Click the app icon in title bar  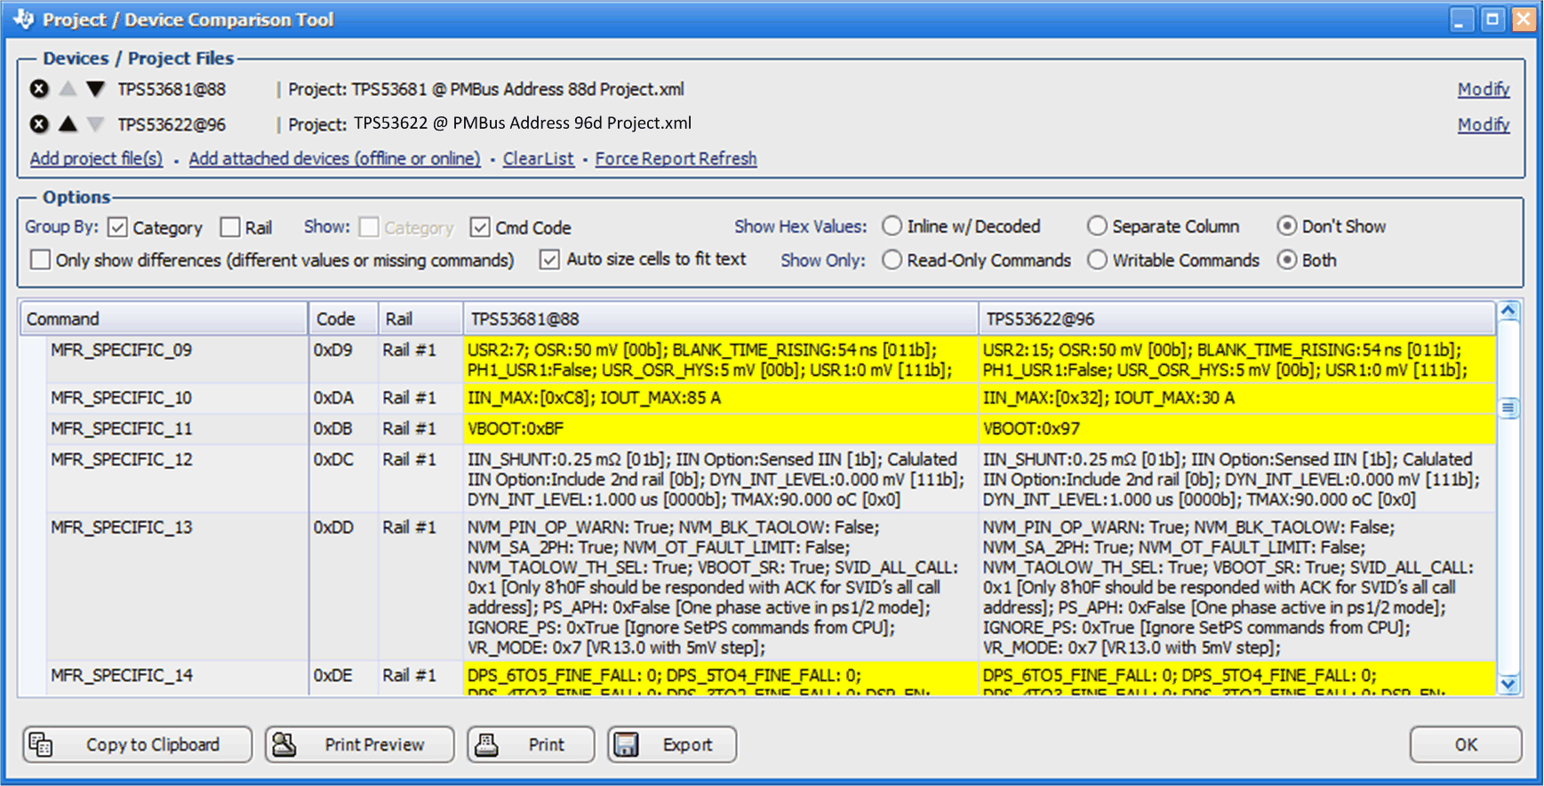click(x=23, y=19)
